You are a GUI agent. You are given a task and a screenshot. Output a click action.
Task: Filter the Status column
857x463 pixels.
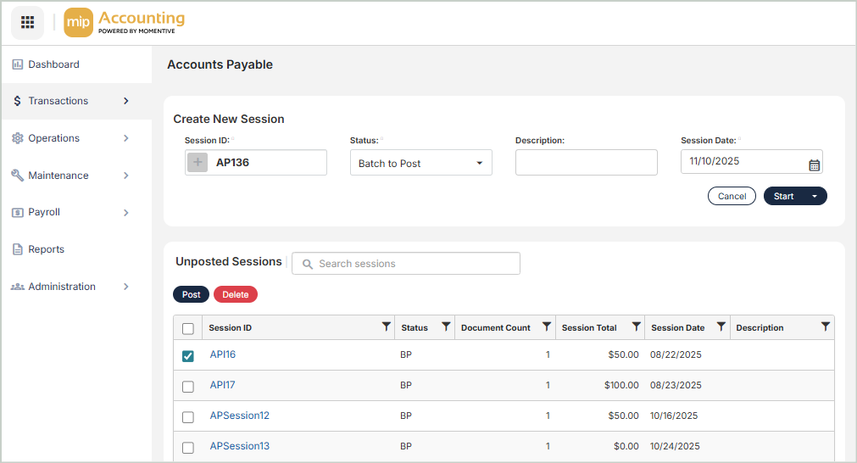[x=446, y=327]
